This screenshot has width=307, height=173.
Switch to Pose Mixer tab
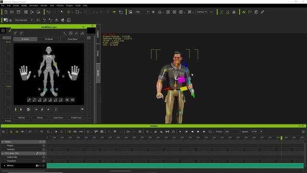[72, 39]
